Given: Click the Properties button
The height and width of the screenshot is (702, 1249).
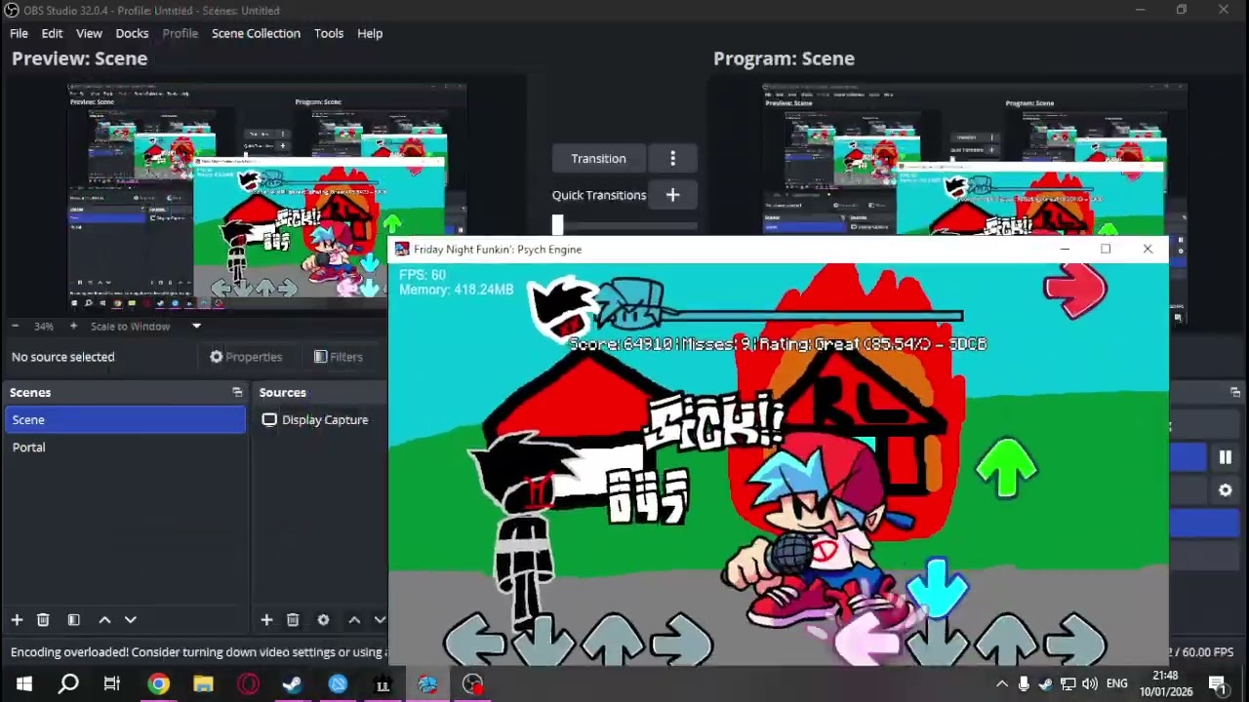Looking at the screenshot, I should pyautogui.click(x=246, y=357).
